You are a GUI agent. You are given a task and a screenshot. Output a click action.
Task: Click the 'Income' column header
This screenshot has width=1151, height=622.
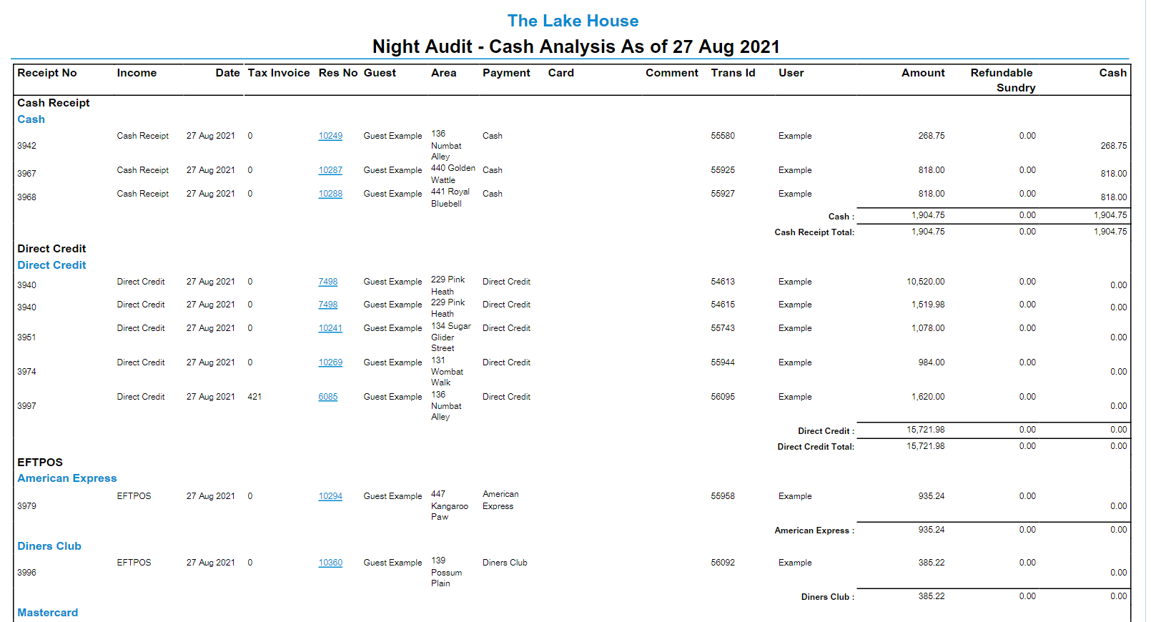click(137, 73)
